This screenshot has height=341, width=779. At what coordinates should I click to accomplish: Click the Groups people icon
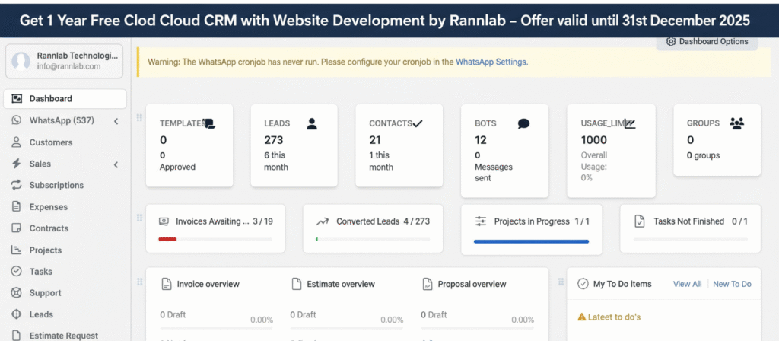(x=736, y=123)
